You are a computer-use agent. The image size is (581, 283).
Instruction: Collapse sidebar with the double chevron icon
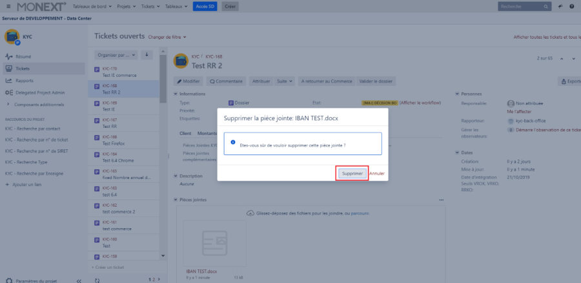click(79, 281)
